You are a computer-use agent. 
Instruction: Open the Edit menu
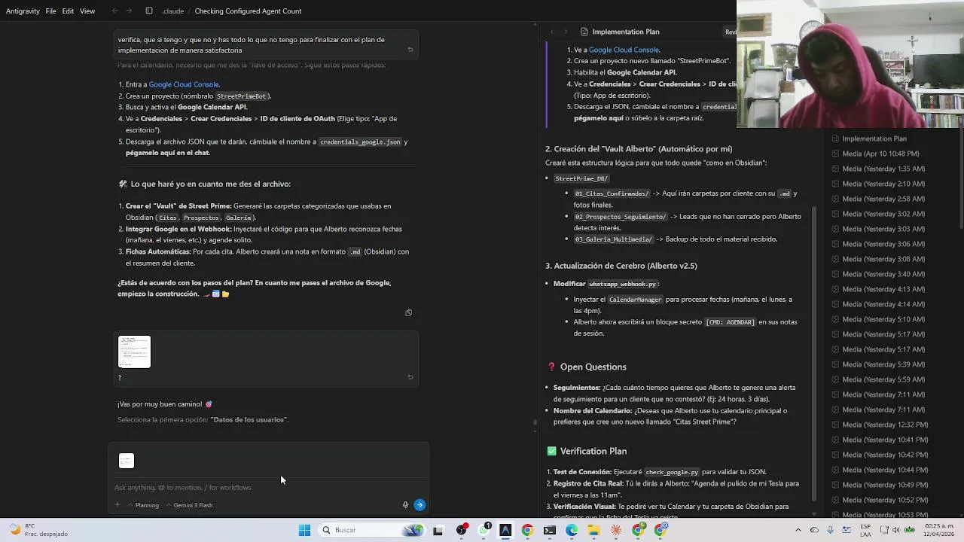(68, 11)
